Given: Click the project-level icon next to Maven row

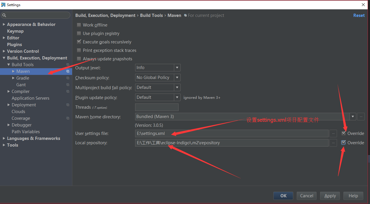Looking at the screenshot, I should [68, 71].
